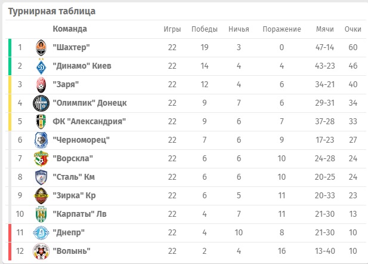Click the Shakhtar club logo

coord(41,48)
